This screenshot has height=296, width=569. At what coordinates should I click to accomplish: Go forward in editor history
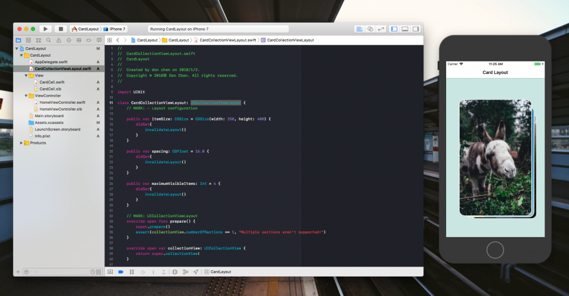(125, 41)
